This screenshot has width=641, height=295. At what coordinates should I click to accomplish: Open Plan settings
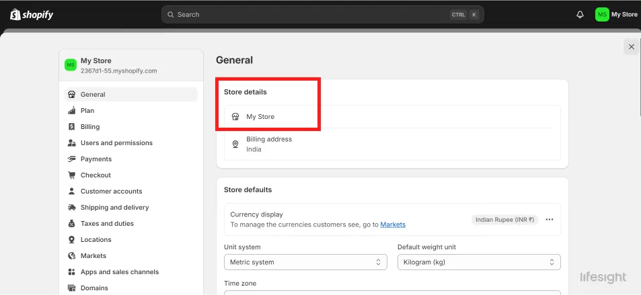tap(130, 110)
